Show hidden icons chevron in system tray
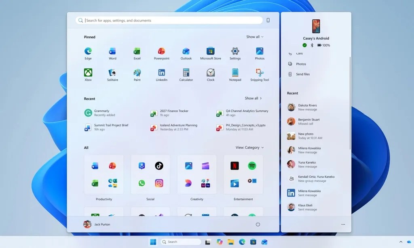This screenshot has width=414, height=248. [401, 242]
